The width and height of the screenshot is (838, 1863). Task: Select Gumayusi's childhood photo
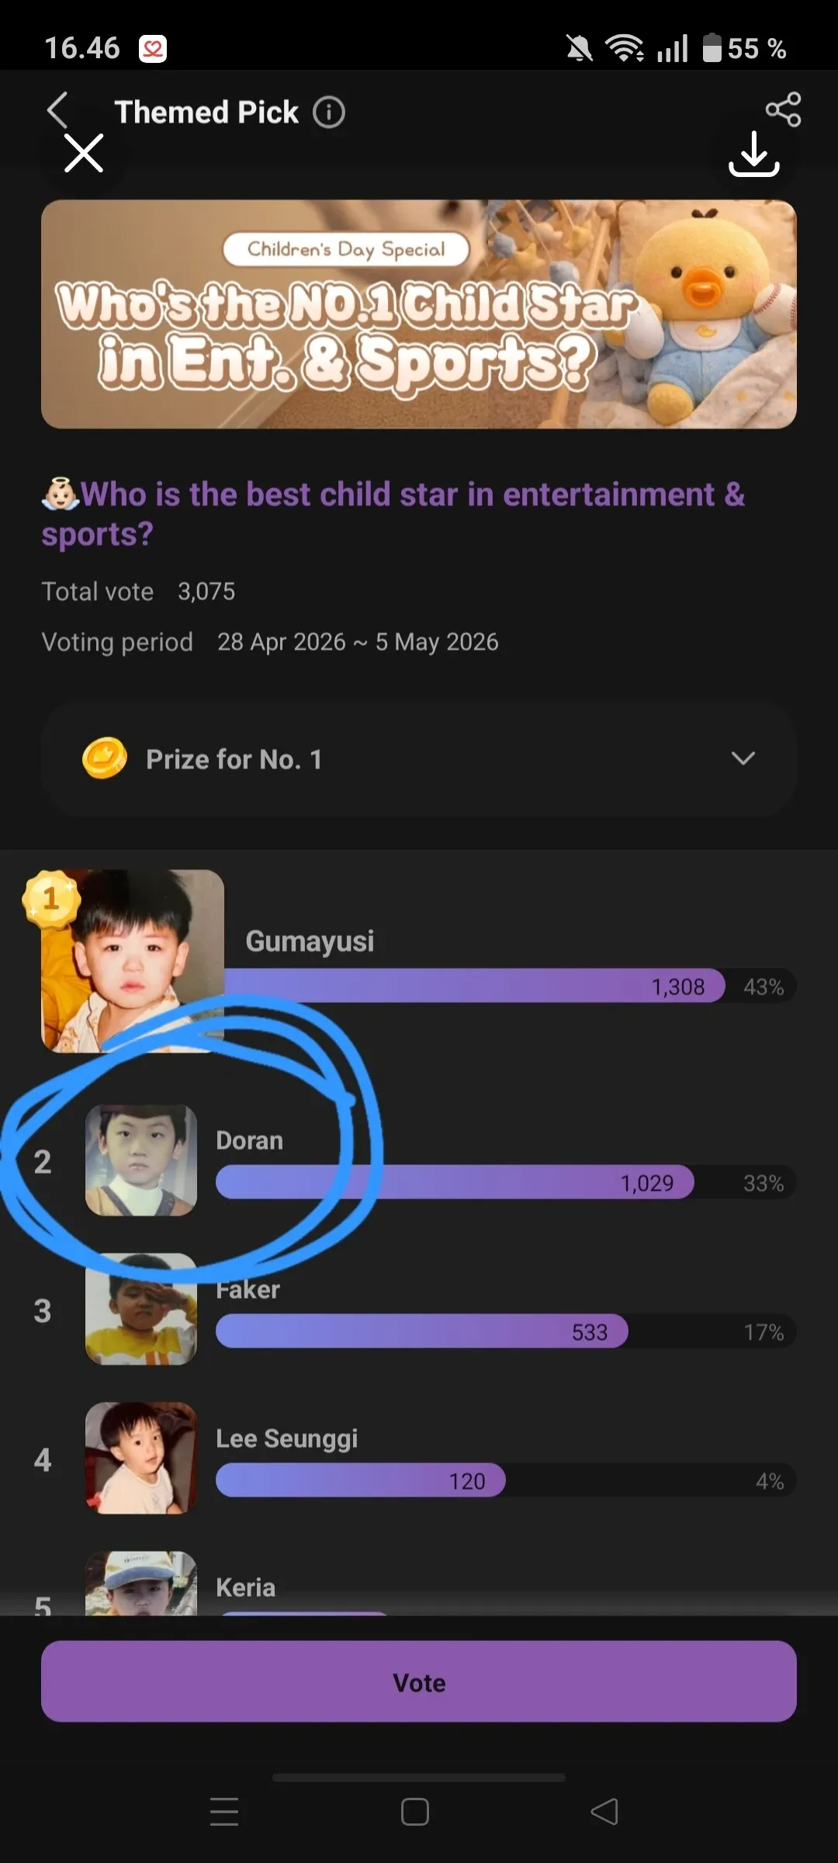pyautogui.click(x=133, y=960)
